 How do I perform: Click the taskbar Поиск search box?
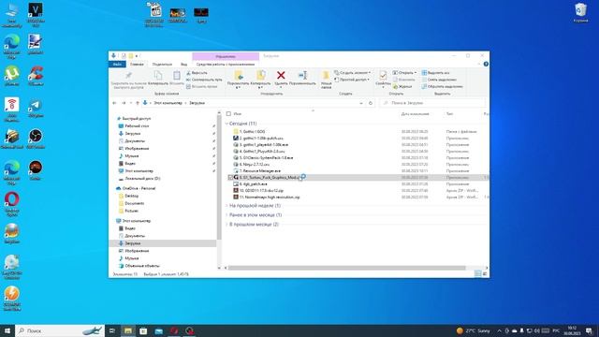[60, 330]
